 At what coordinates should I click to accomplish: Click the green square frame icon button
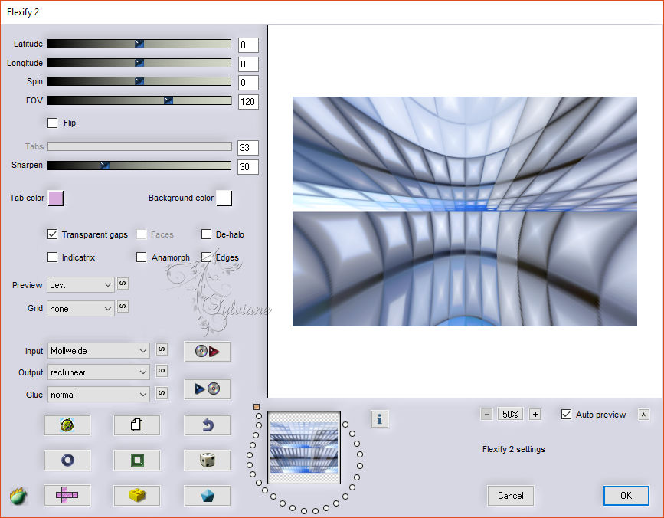click(137, 460)
